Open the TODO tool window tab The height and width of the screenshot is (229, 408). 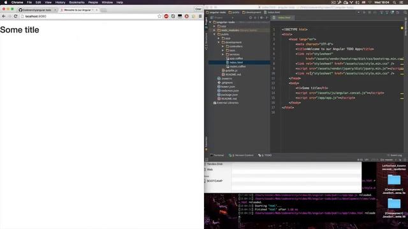click(265, 155)
